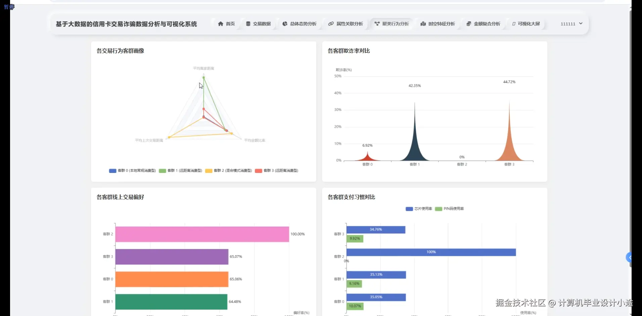Click the orange 客群 0 bar at 65.06%
Screen dimensions: 642x316
point(172,279)
